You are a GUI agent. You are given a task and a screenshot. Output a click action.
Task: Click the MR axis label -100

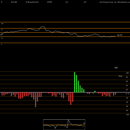pyautogui.click(x=127, y=115)
